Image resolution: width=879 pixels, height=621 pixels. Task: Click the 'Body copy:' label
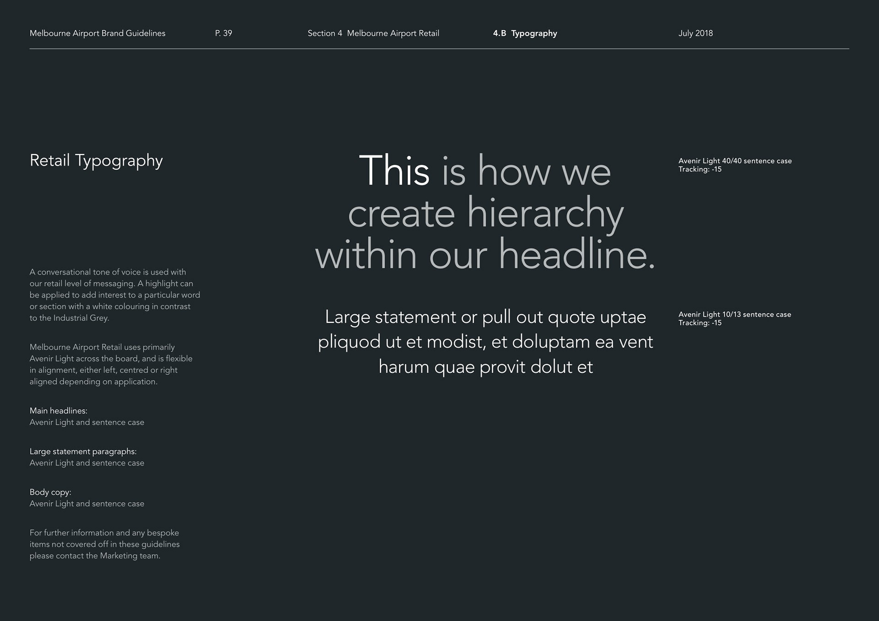(50, 493)
